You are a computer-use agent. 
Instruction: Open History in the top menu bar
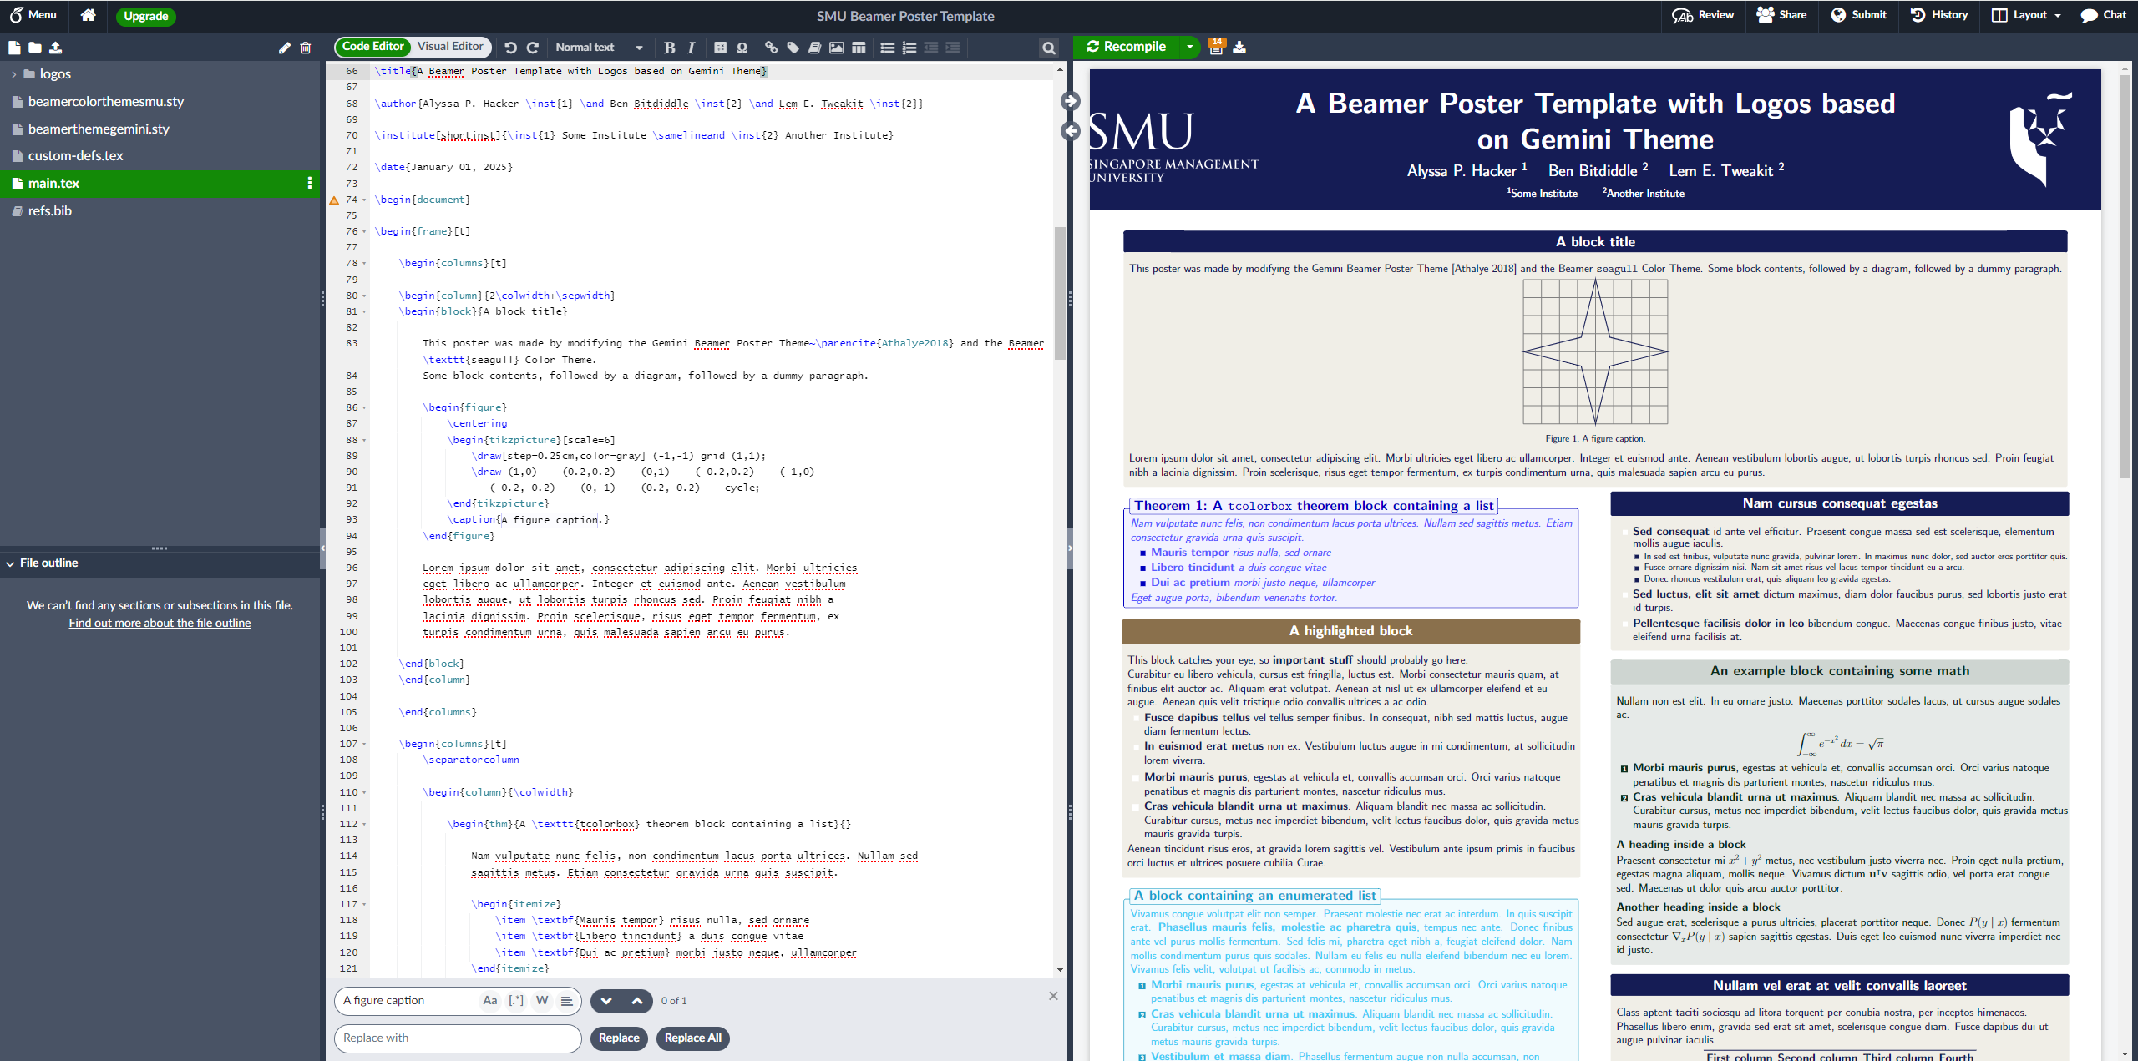click(1938, 17)
